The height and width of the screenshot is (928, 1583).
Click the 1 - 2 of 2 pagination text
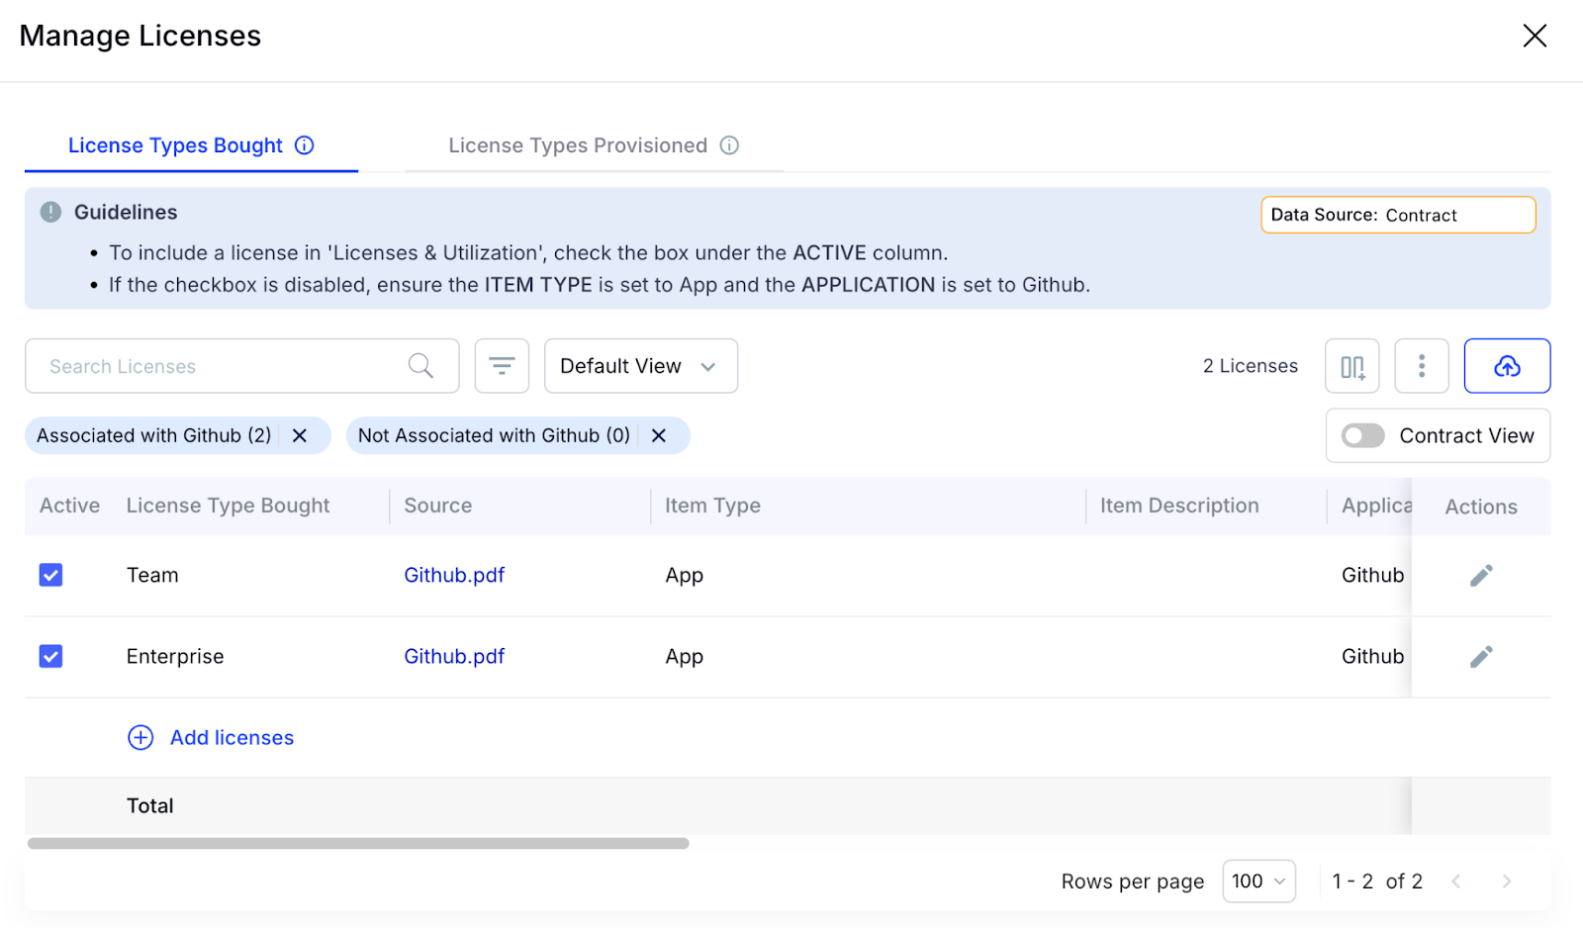point(1377,881)
